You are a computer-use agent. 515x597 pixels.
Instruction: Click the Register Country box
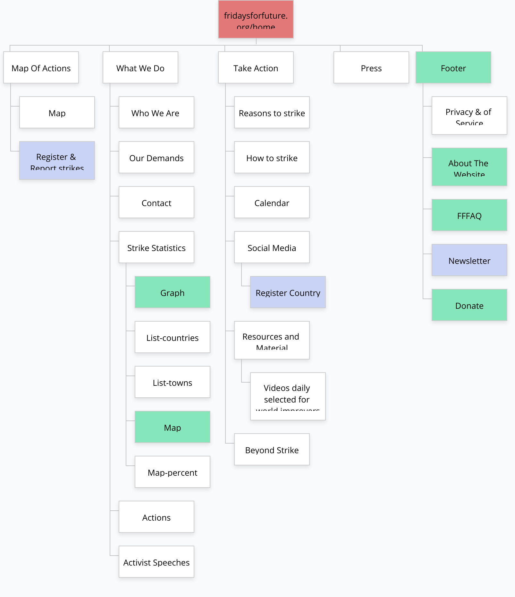coord(288,292)
